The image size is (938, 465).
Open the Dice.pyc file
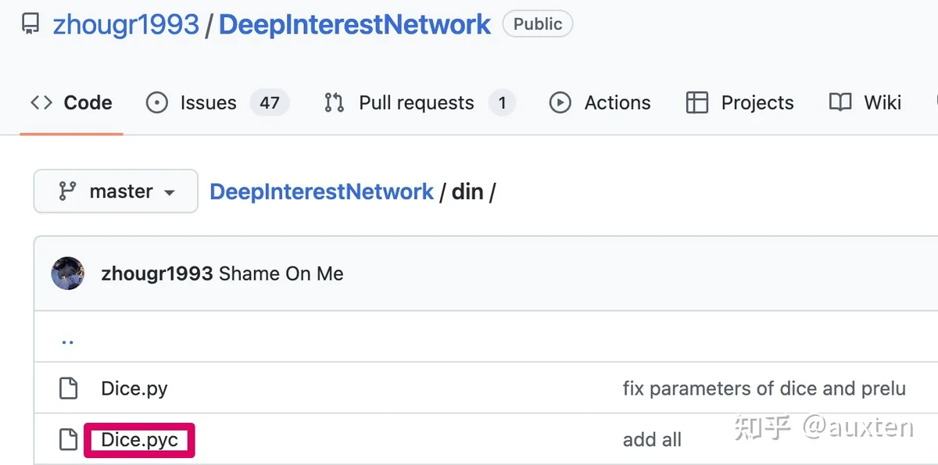pos(140,440)
